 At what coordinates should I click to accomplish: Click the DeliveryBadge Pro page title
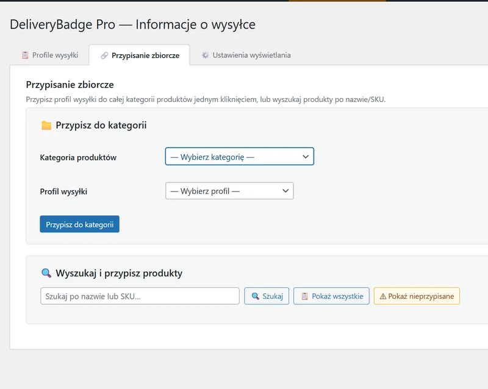coord(132,24)
